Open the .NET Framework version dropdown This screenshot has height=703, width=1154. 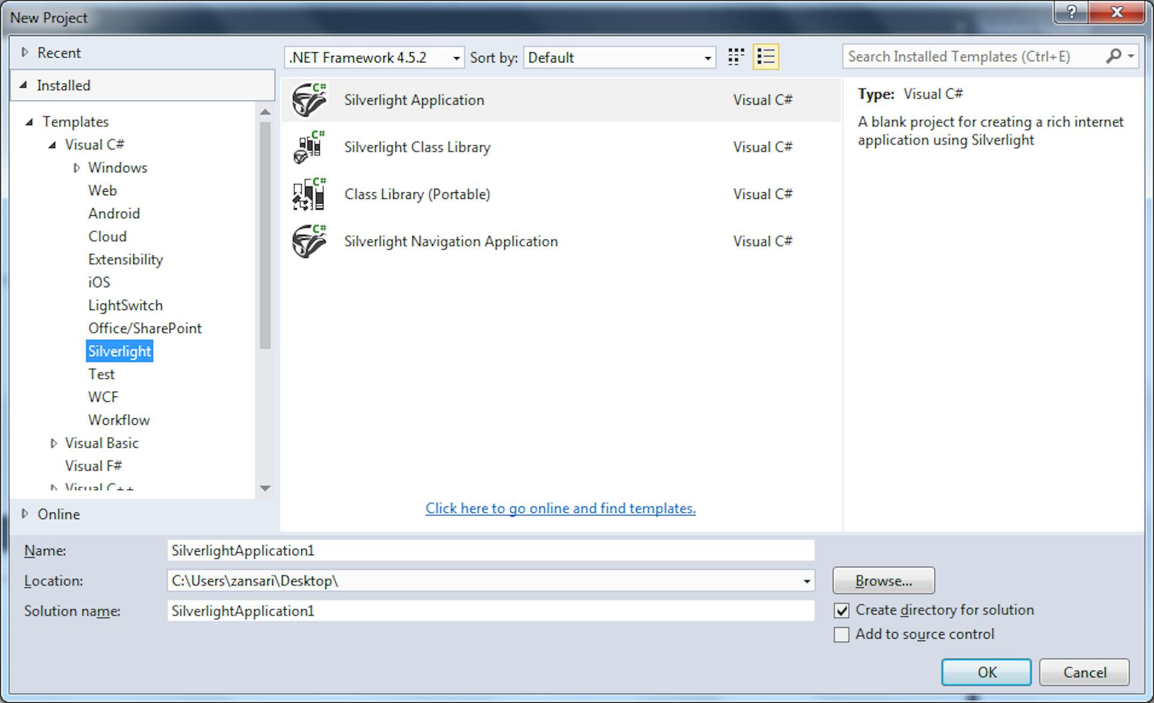pyautogui.click(x=374, y=58)
